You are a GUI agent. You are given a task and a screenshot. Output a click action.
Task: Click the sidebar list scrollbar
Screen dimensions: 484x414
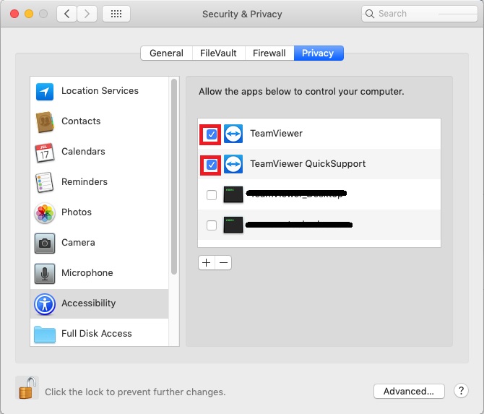tap(173, 177)
